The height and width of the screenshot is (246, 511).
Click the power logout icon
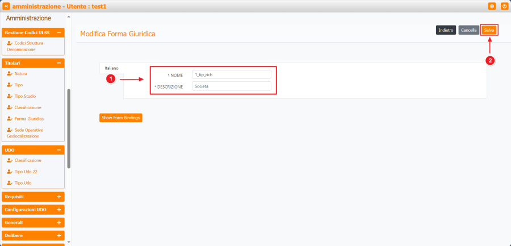(x=504, y=6)
